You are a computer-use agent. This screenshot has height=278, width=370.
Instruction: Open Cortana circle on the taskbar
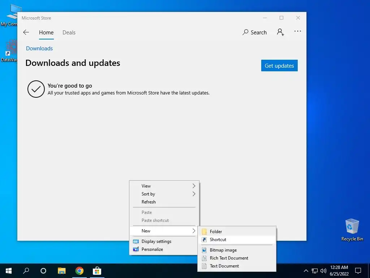point(43,271)
